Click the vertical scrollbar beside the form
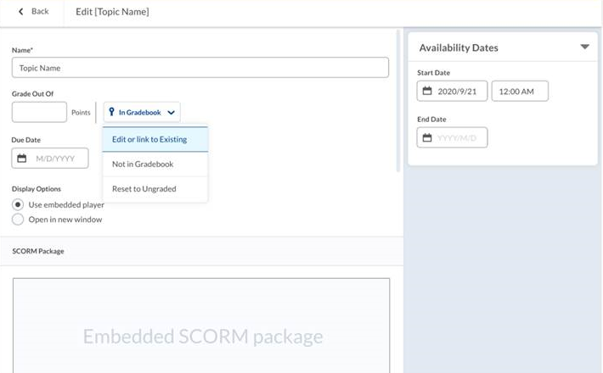 coord(398,101)
